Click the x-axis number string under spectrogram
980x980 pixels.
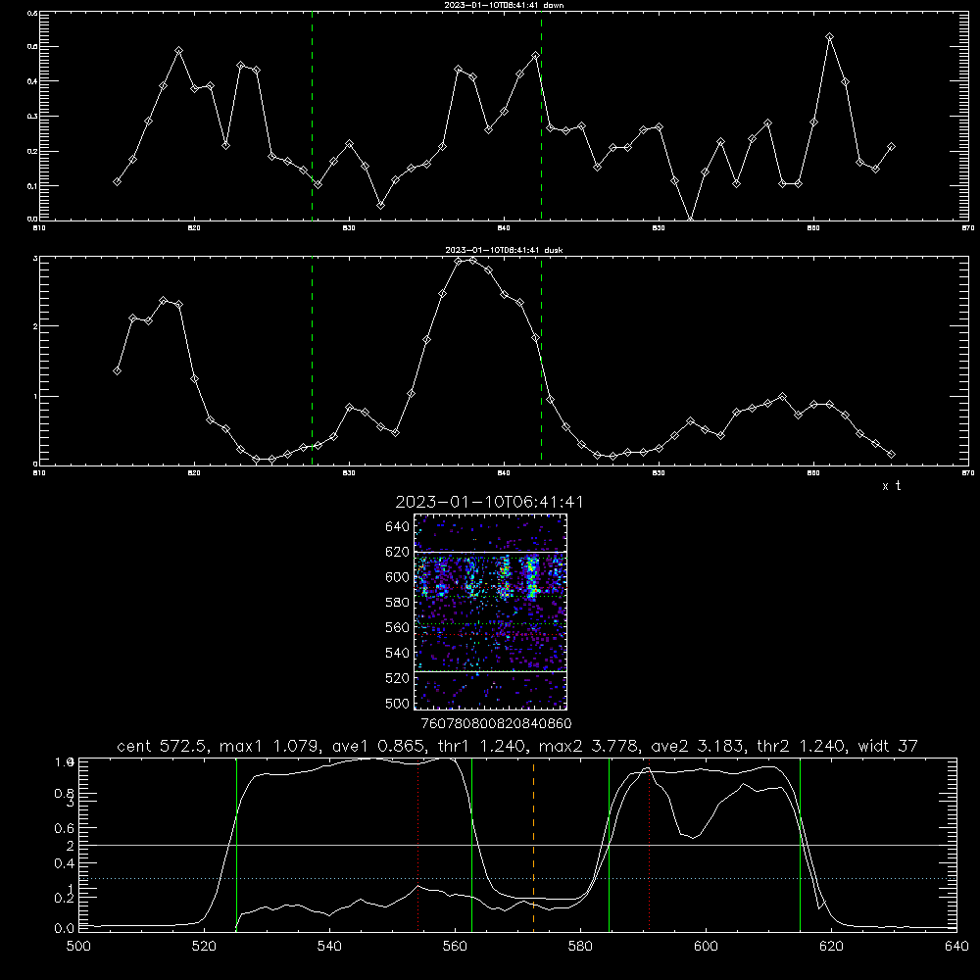496,723
